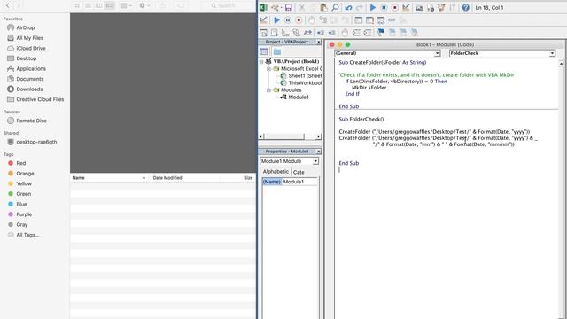
Task: Select the Red tag in Finder sidebar
Action: (x=21, y=163)
